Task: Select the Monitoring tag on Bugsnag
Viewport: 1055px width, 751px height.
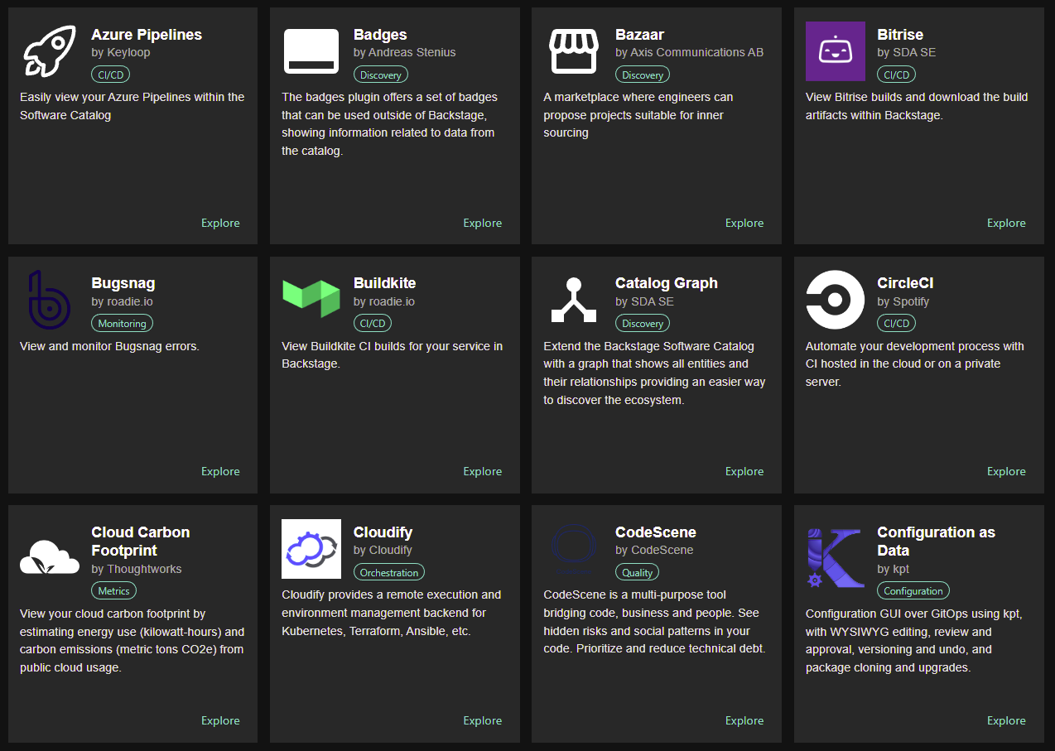Action: (123, 323)
